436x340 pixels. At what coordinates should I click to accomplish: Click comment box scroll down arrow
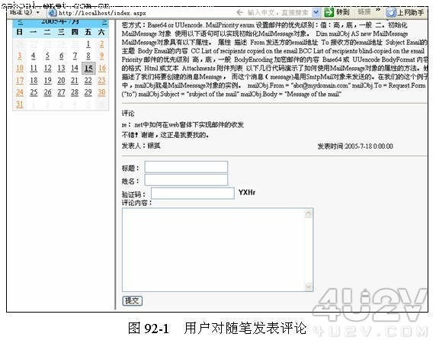309,286
